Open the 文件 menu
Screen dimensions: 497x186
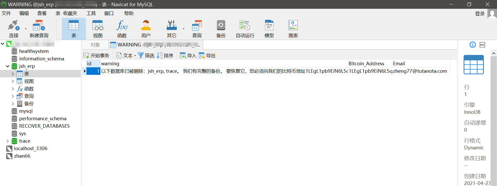coord(6,13)
